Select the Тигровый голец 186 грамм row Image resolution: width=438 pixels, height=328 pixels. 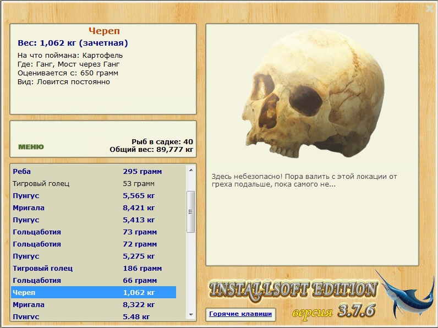(94, 268)
